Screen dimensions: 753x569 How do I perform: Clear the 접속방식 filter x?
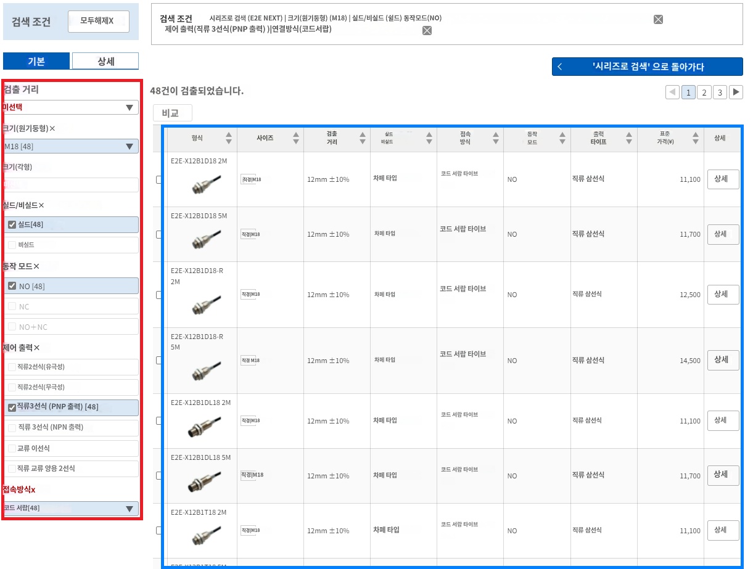(x=33, y=489)
